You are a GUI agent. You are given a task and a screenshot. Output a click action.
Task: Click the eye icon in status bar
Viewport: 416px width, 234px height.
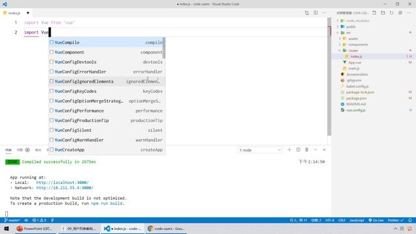26,220
